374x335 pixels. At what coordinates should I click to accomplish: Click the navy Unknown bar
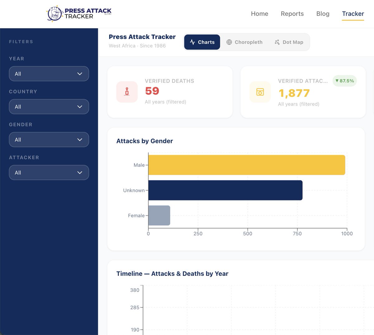(x=225, y=190)
